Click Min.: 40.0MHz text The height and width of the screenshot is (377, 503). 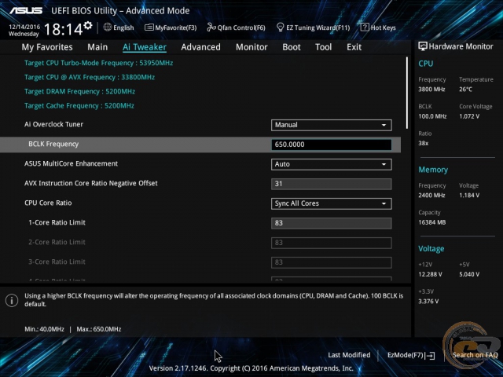click(44, 329)
